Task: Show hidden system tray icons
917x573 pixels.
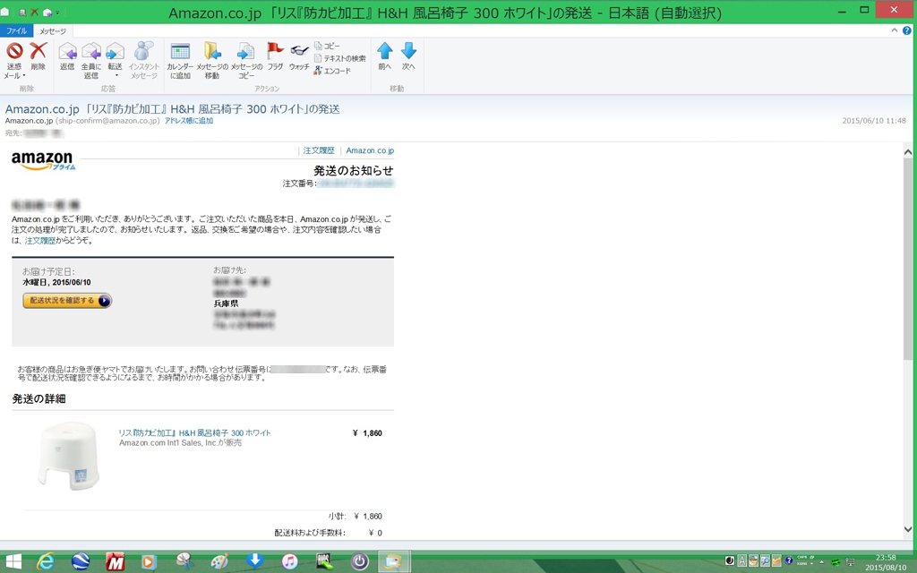Action: [822, 562]
